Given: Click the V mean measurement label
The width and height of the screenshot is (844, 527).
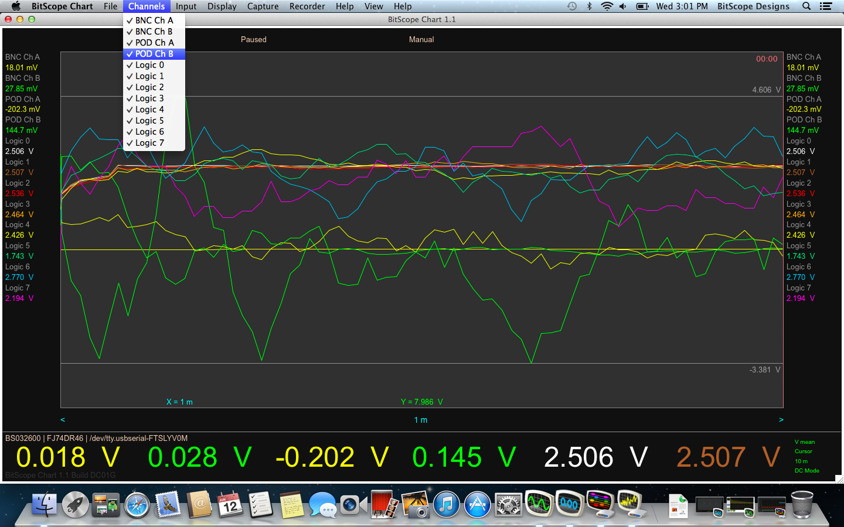Looking at the screenshot, I should pos(804,442).
